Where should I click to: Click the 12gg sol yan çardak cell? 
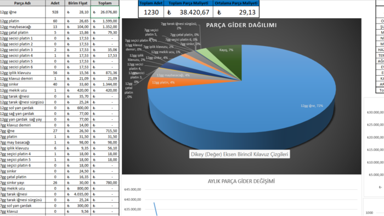tap(22, 107)
